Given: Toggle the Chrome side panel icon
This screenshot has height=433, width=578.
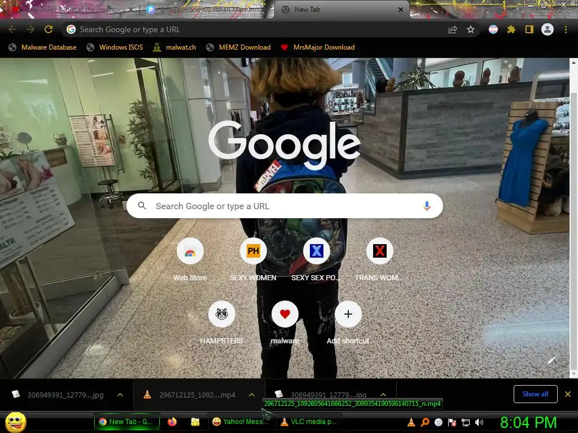Looking at the screenshot, I should [529, 29].
